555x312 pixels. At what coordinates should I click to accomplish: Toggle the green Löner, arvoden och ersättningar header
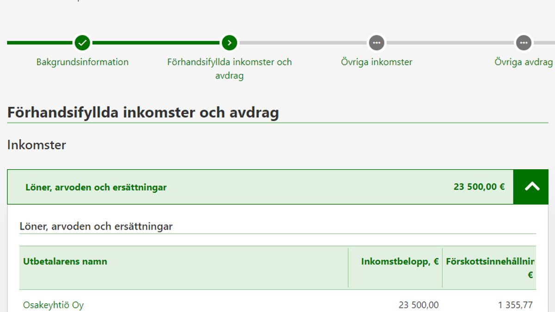(x=96, y=187)
